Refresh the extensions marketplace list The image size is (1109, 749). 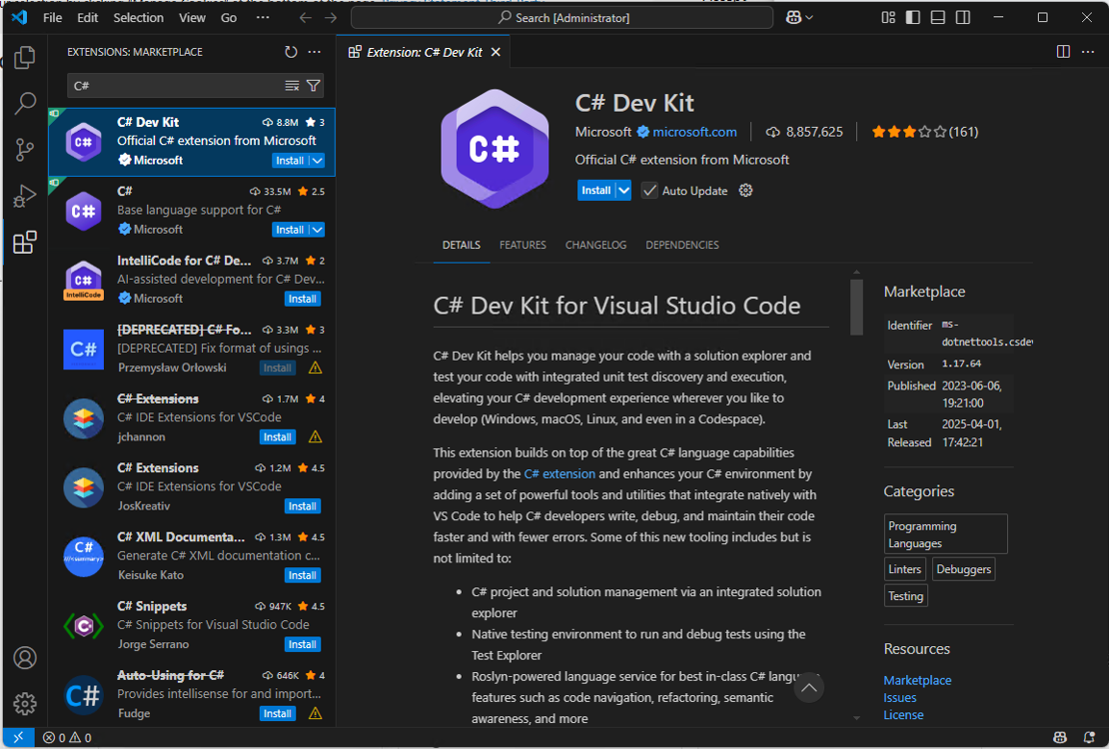[x=291, y=52]
